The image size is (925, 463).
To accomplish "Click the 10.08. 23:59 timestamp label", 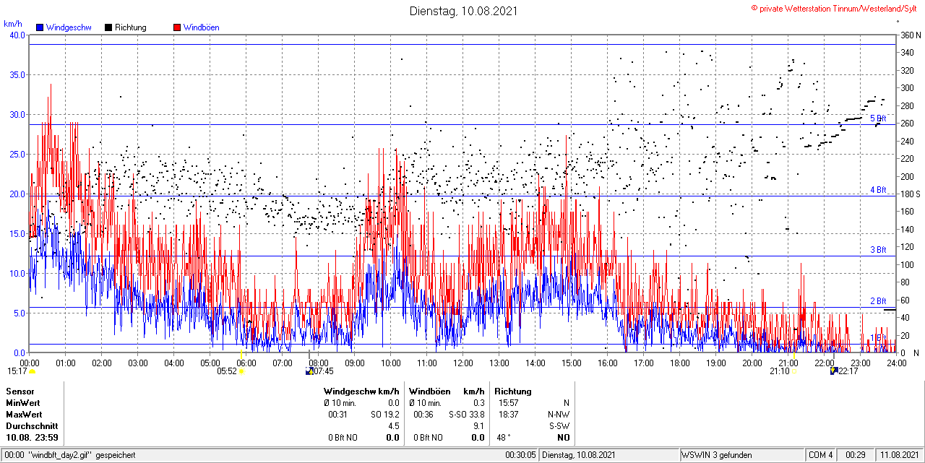I will [x=32, y=437].
